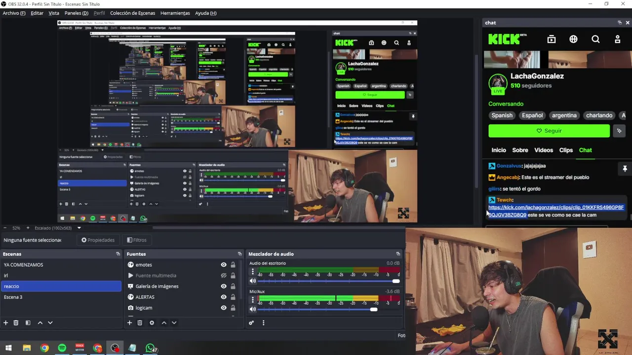Move source down in Fuentes toolbar
The width and height of the screenshot is (632, 355).
174,322
